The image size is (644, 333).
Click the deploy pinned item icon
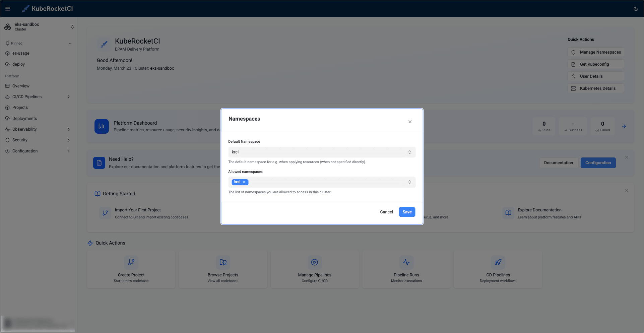click(7, 64)
